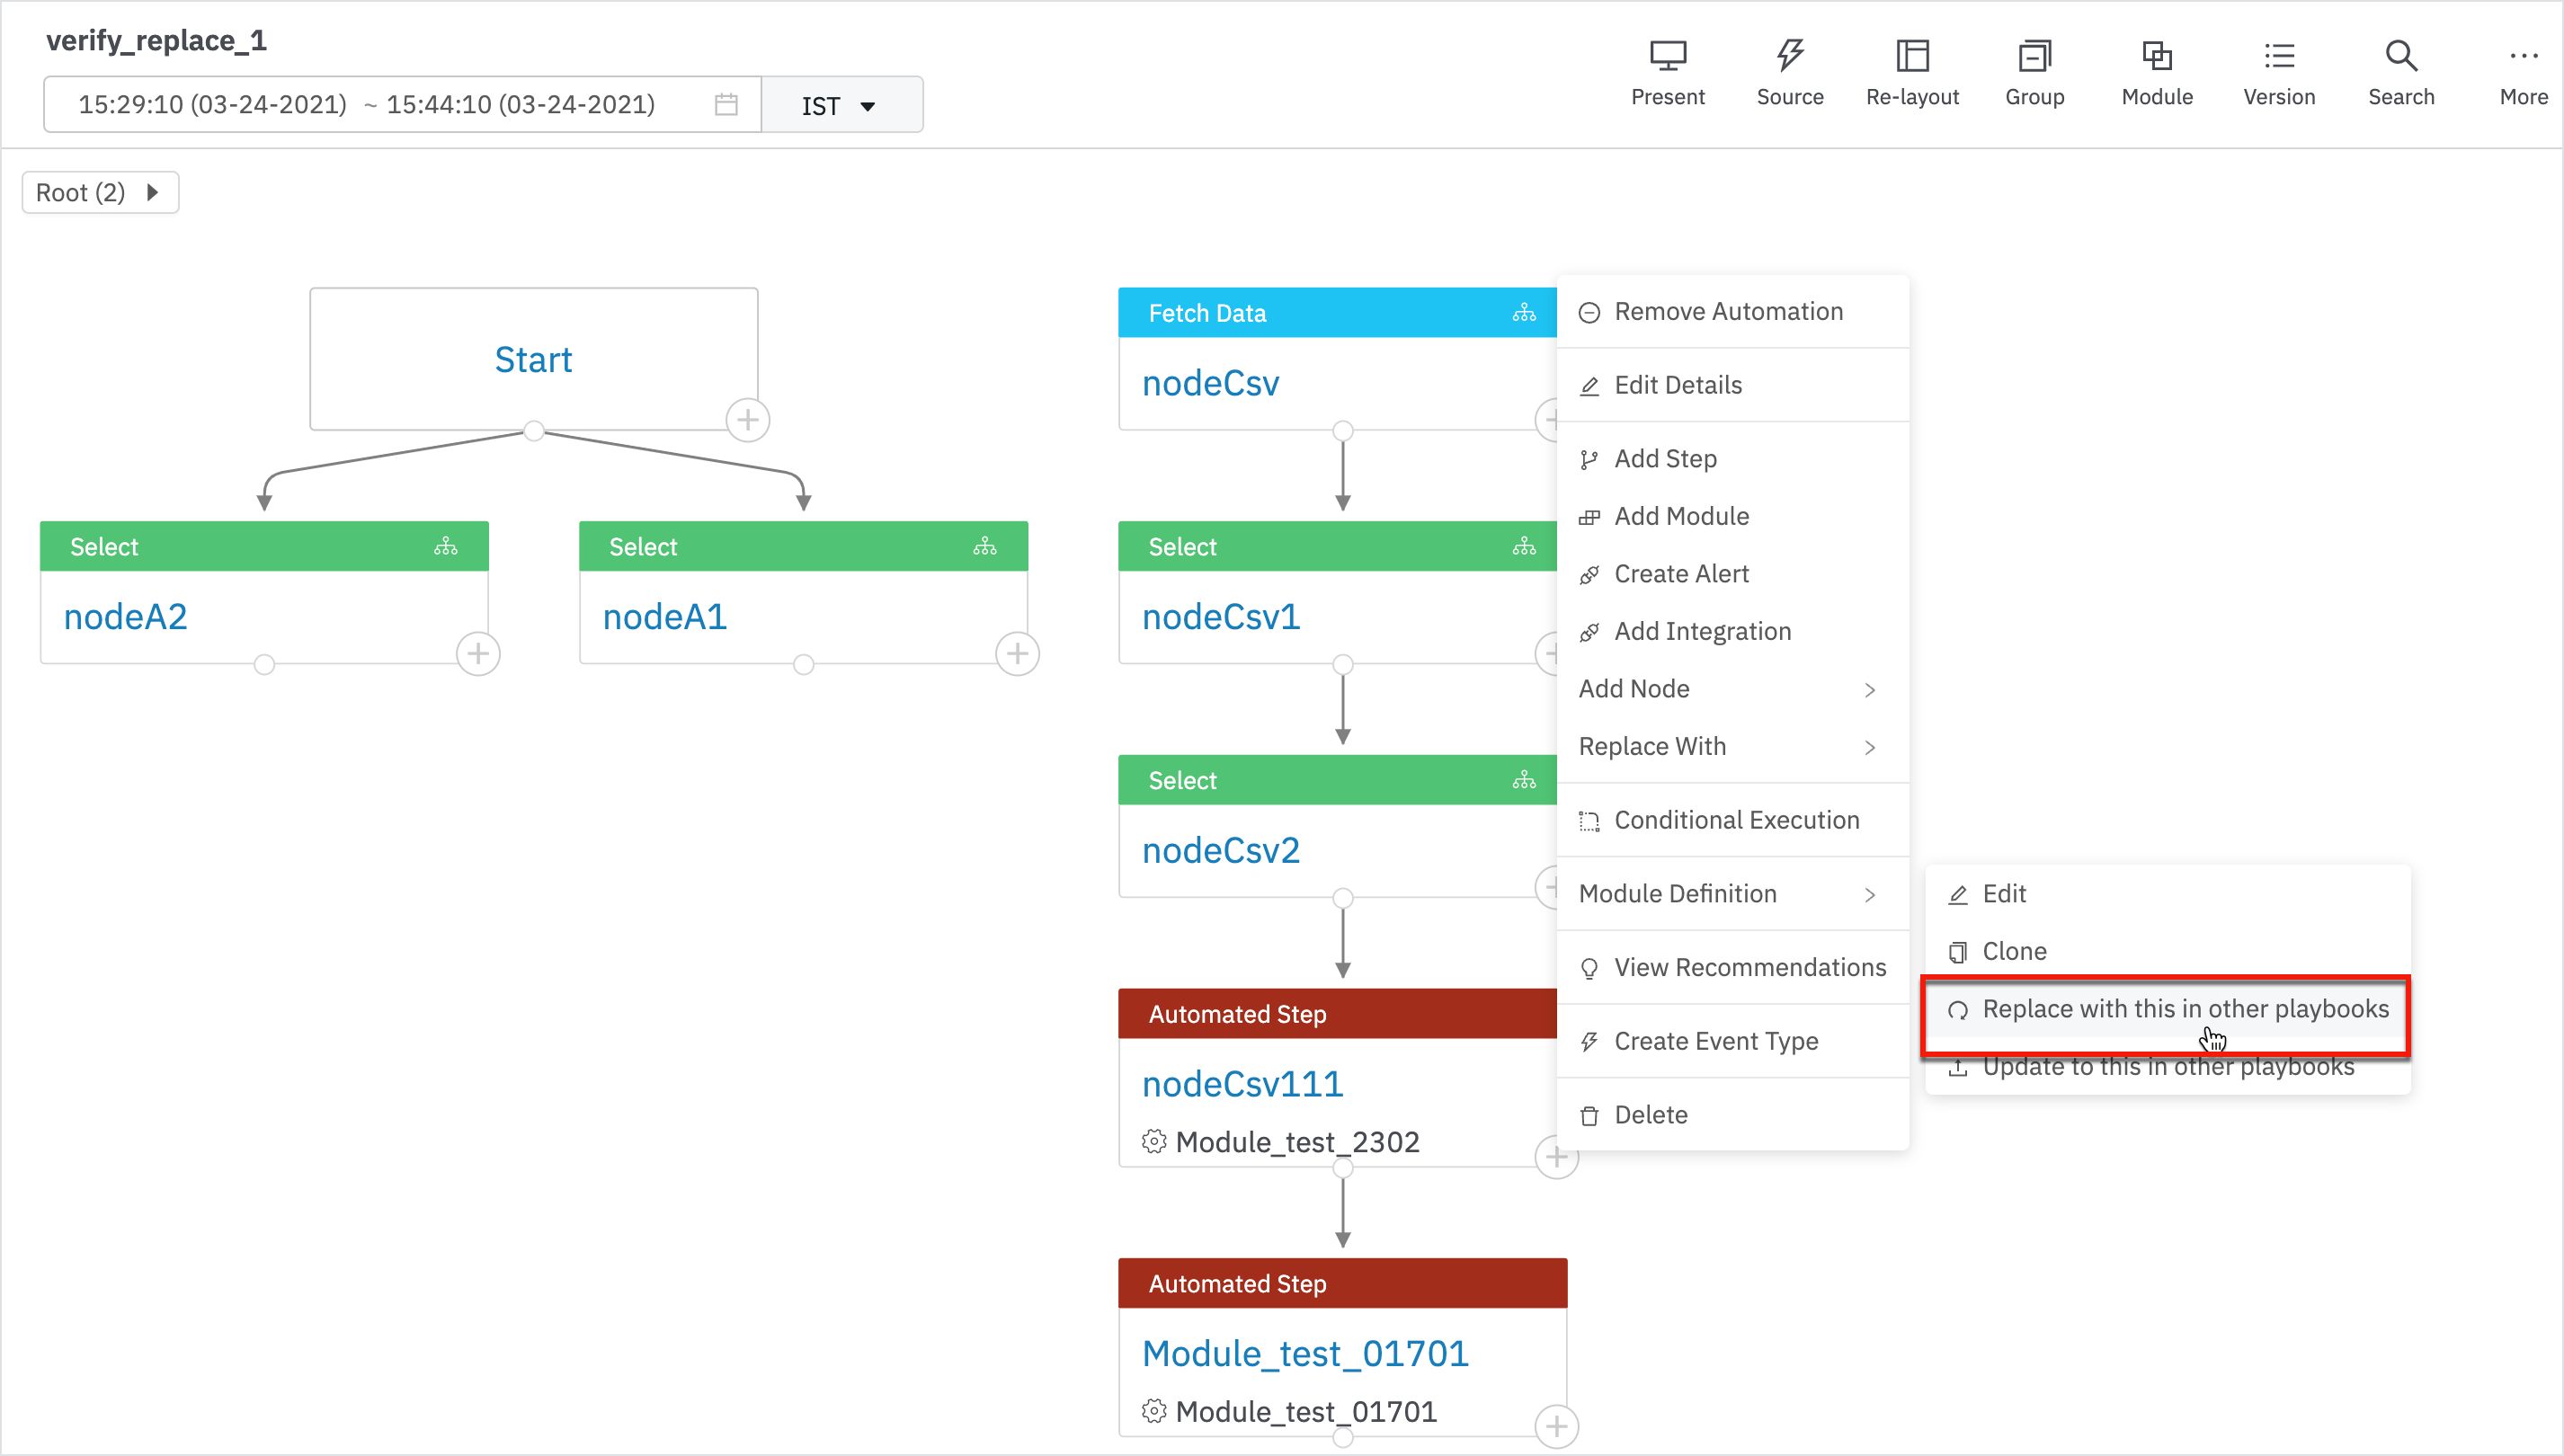Image resolution: width=2564 pixels, height=1456 pixels.
Task: Open the nodeCsv111 node link
Action: point(1242,1084)
